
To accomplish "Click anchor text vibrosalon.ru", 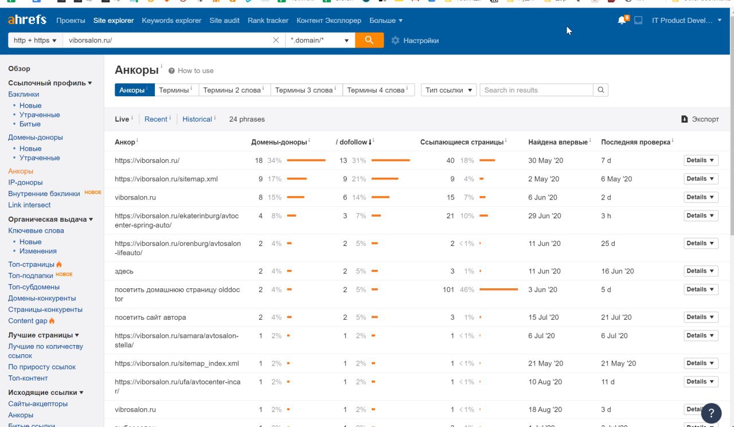I will [135, 410].
